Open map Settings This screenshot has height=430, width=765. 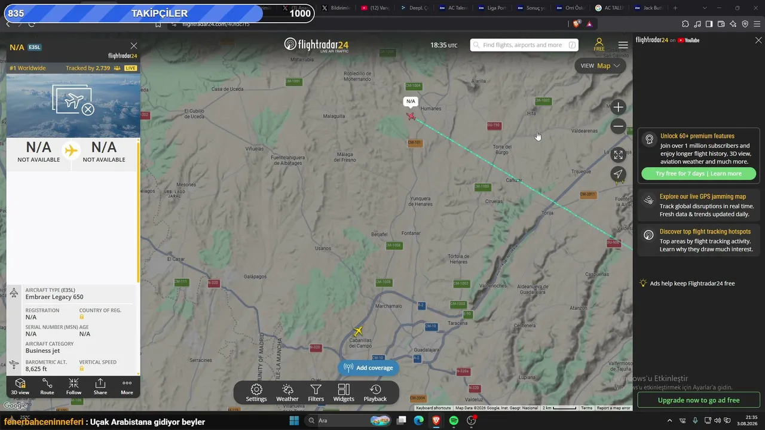coord(256,393)
